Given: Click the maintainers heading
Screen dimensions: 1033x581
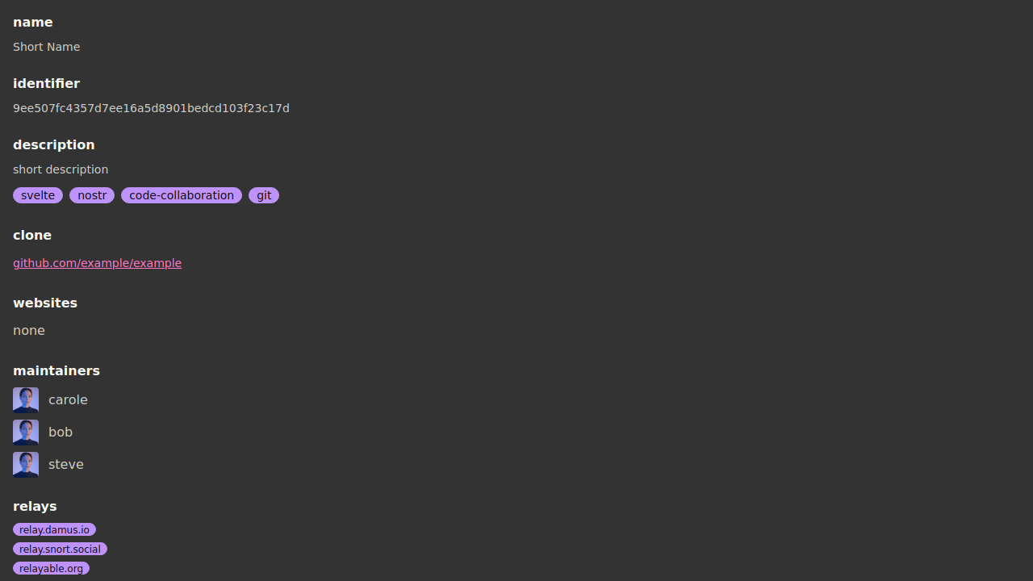Looking at the screenshot, I should click(x=56, y=370).
